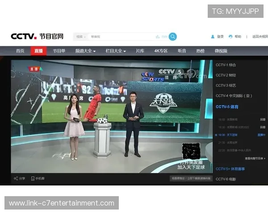Select the 直播 live tab

[38, 51]
